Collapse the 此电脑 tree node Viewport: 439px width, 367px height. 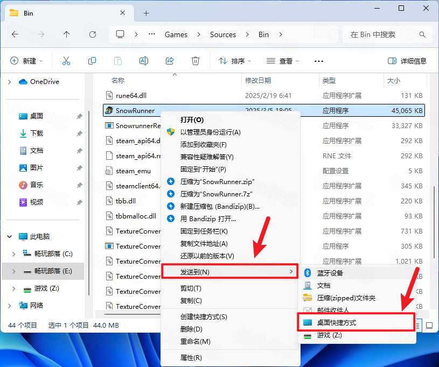click(x=10, y=237)
